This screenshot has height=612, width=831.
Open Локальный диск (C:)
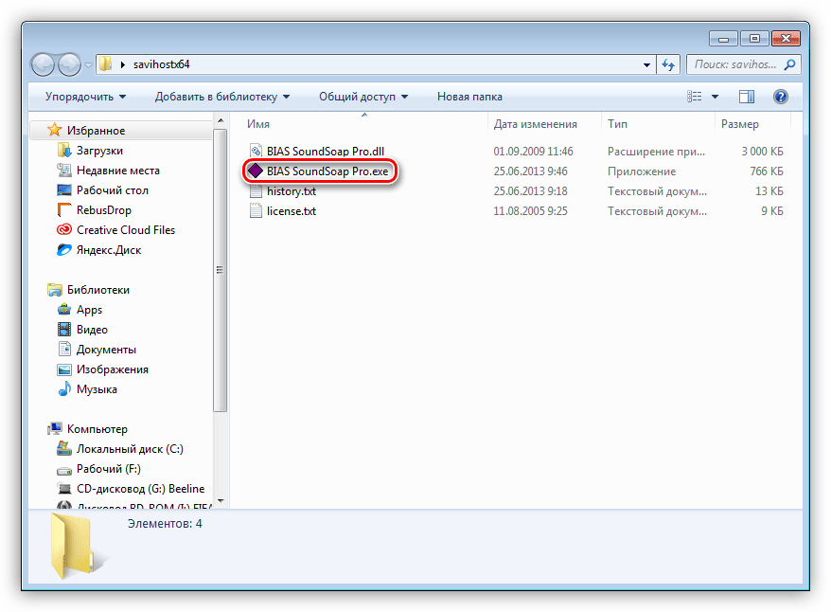tap(130, 449)
